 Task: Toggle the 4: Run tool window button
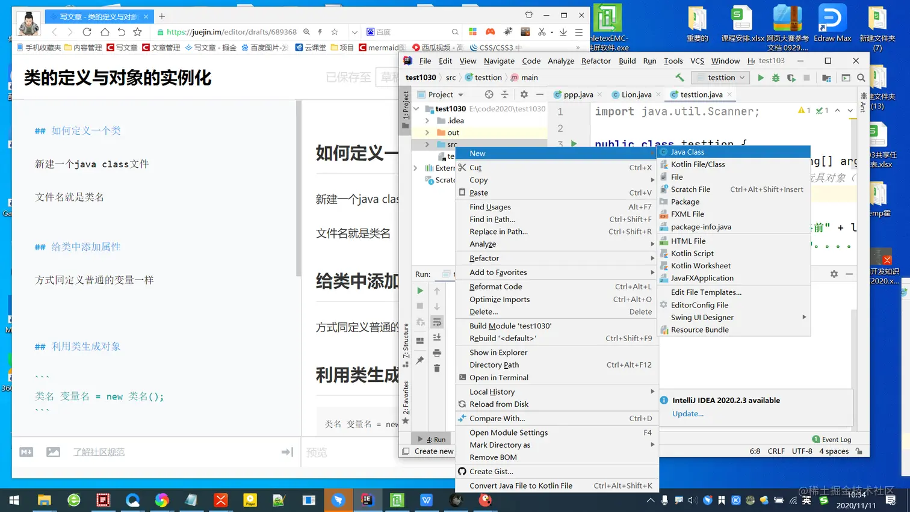coord(432,439)
